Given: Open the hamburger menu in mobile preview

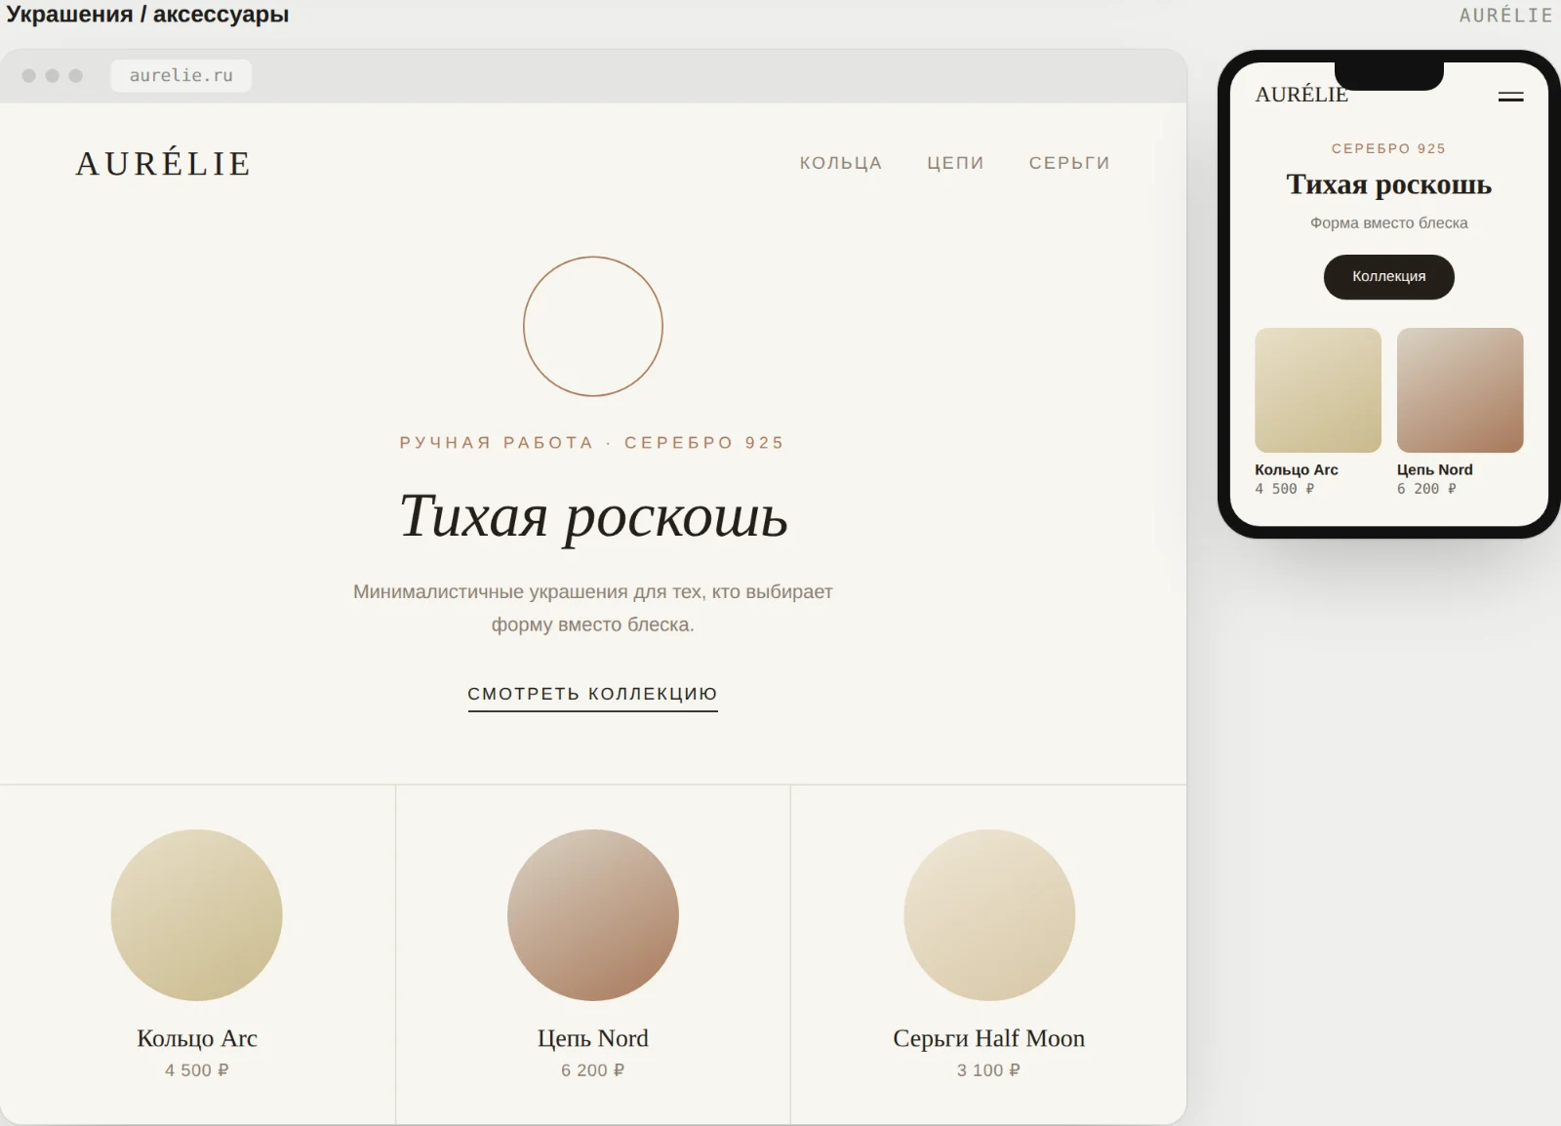Looking at the screenshot, I should [x=1510, y=97].
